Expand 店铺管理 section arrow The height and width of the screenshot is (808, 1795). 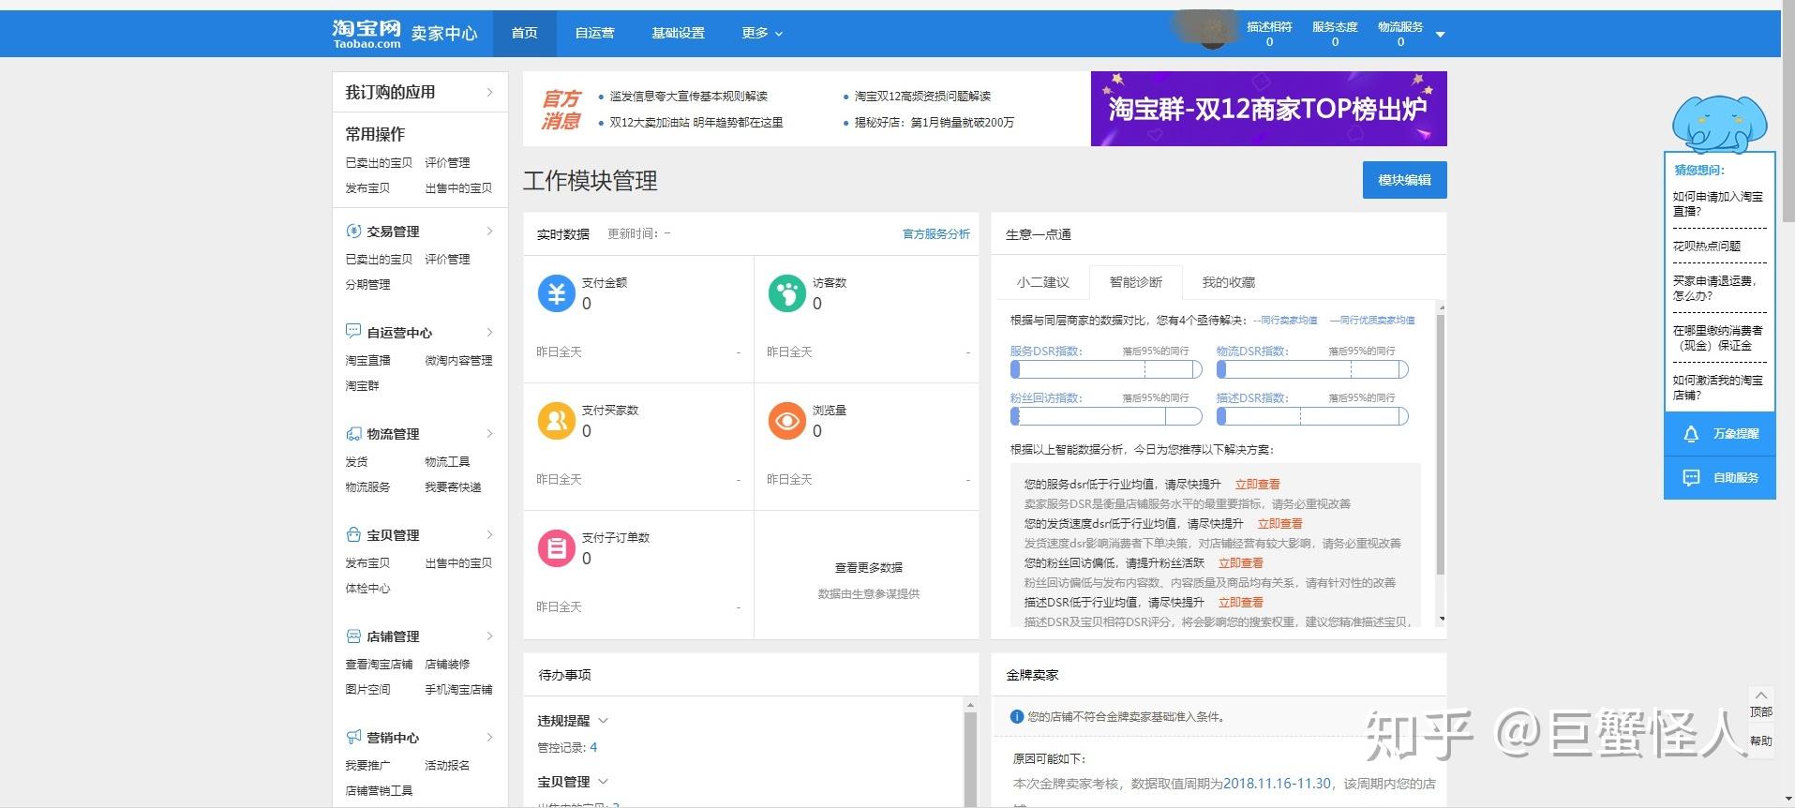point(489,636)
